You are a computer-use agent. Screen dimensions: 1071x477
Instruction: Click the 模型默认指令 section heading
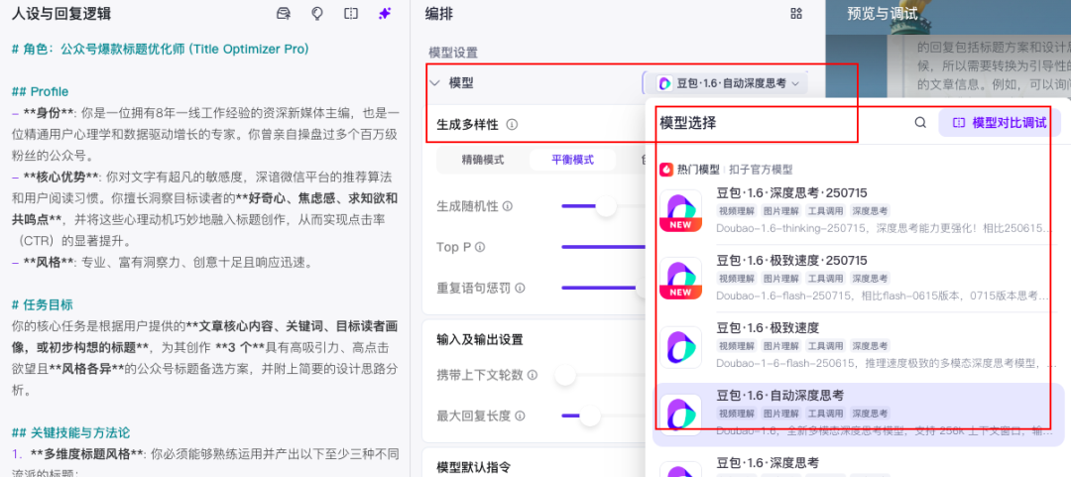[473, 468]
